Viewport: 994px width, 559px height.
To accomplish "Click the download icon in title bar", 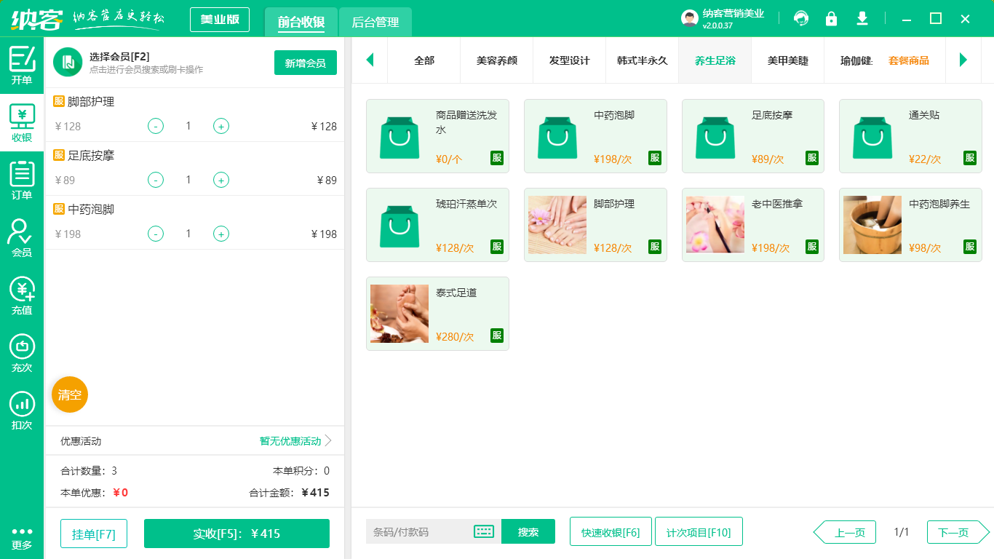I will (x=862, y=18).
